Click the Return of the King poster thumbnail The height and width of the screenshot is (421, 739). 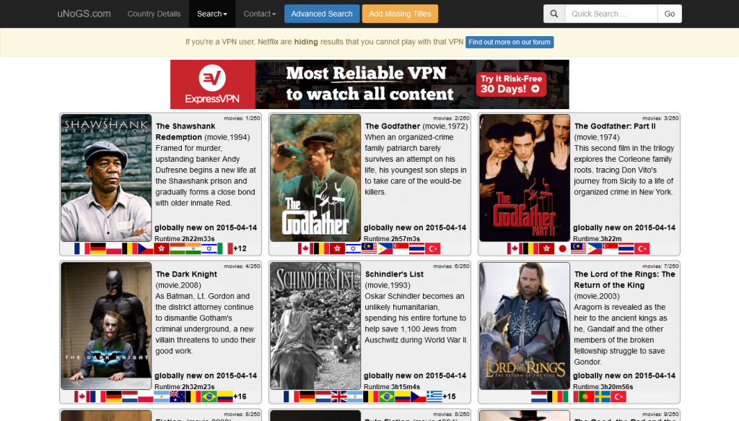coord(525,326)
